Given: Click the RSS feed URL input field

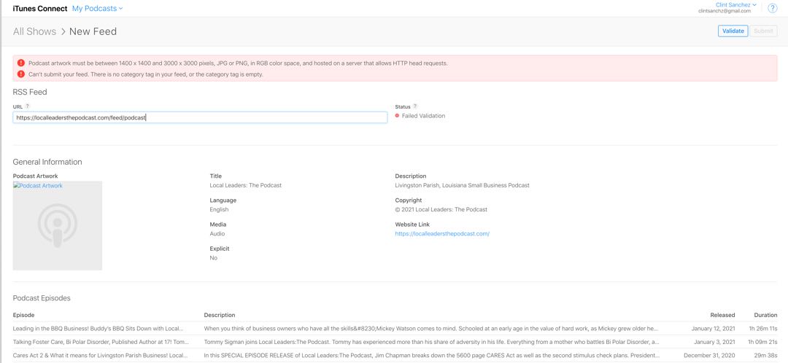Looking at the screenshot, I should point(200,117).
